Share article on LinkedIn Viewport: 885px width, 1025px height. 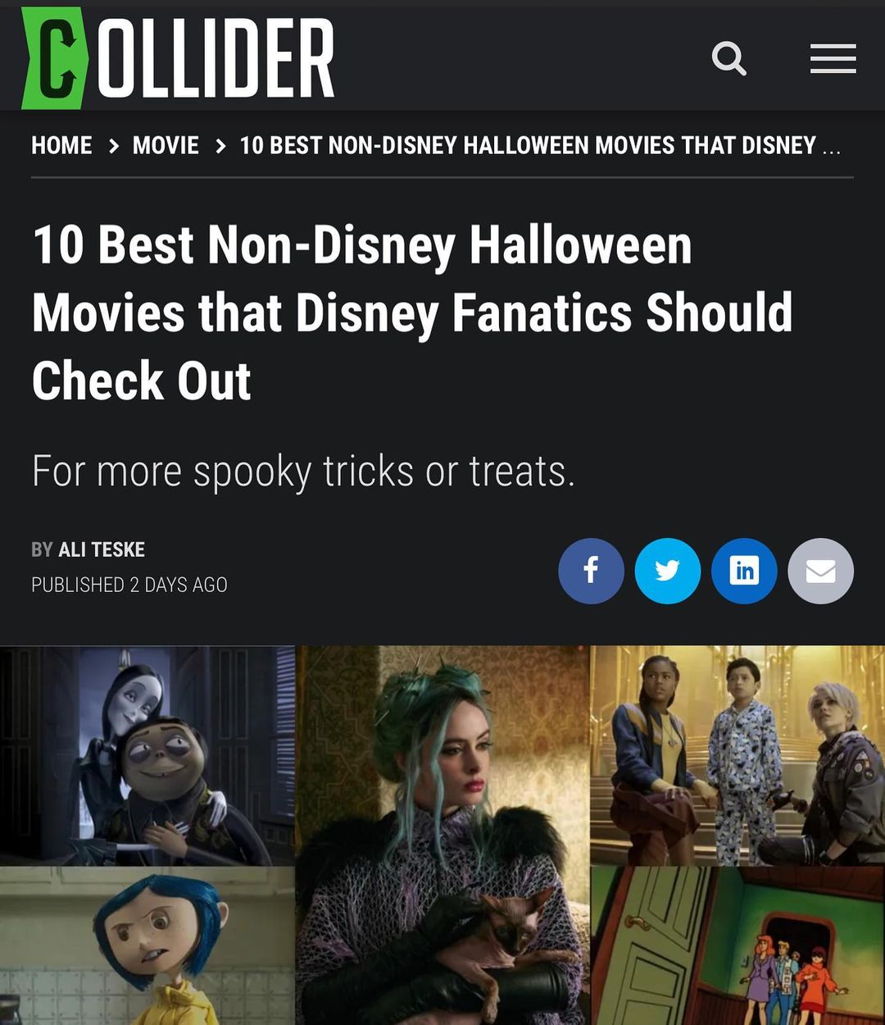tap(744, 571)
